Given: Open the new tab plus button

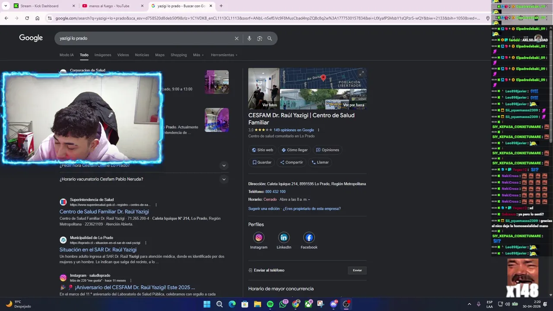Looking at the screenshot, I should point(221,6).
